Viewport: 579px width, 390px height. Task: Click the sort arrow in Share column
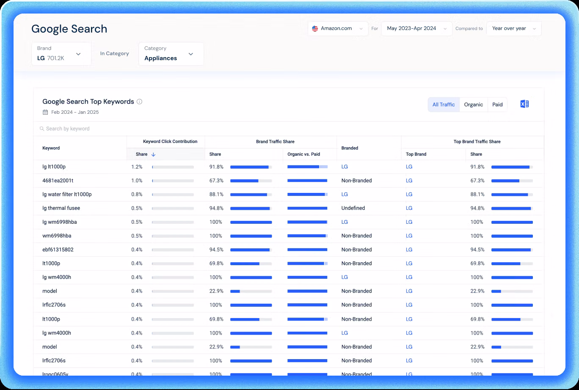[153, 154]
